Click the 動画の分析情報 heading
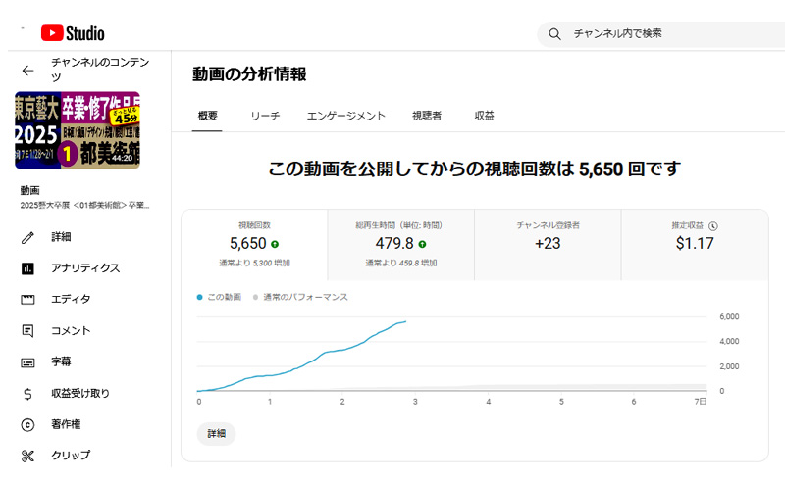The image size is (785, 482). (x=249, y=74)
